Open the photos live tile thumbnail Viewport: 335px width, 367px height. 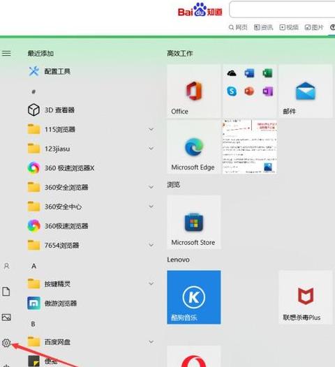pyautogui.click(x=250, y=147)
